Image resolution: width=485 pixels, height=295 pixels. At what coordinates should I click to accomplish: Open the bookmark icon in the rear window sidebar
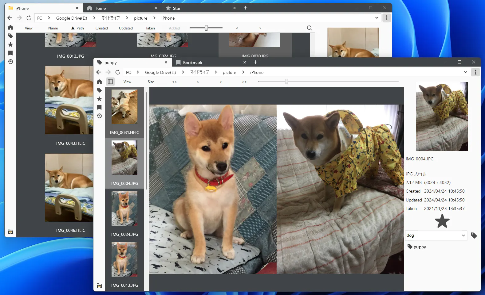click(10, 53)
